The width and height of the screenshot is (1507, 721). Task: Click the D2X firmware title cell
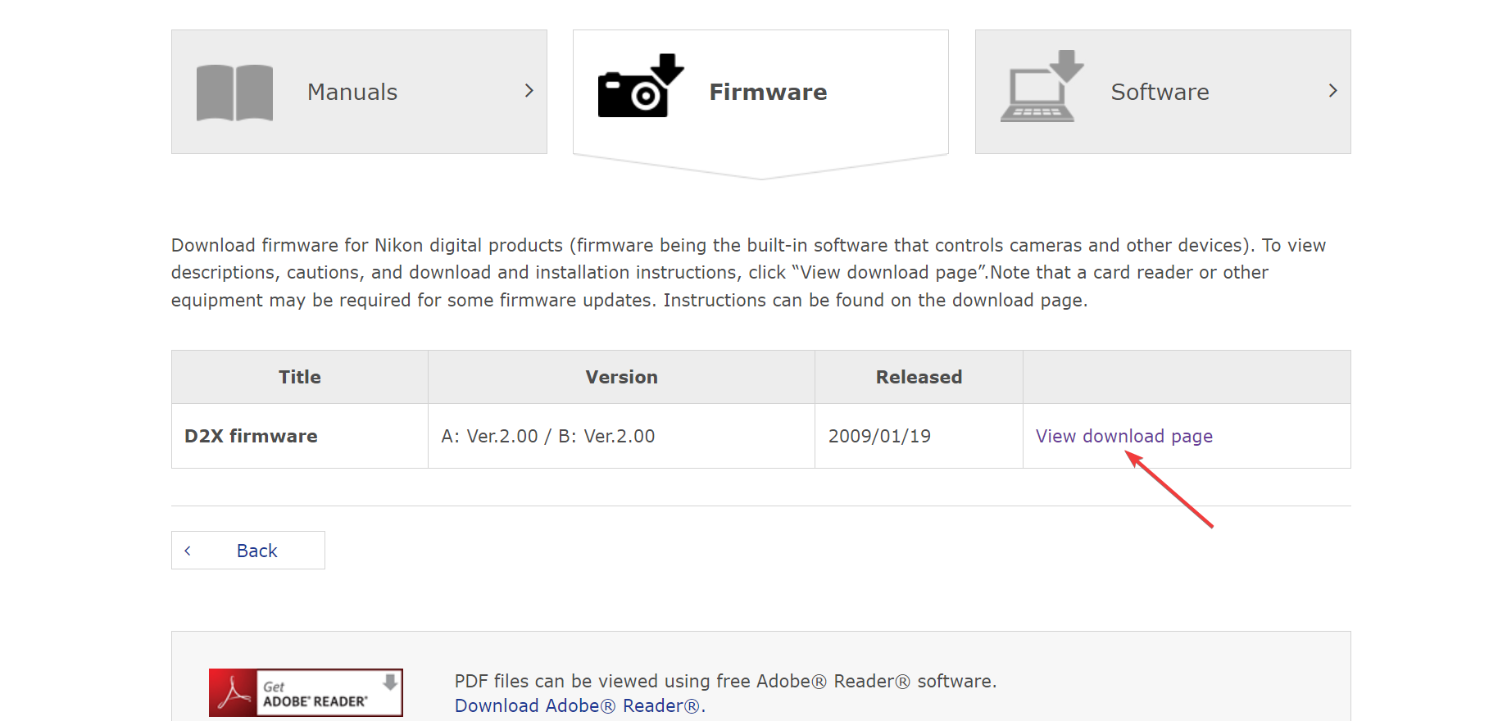pyautogui.click(x=300, y=436)
